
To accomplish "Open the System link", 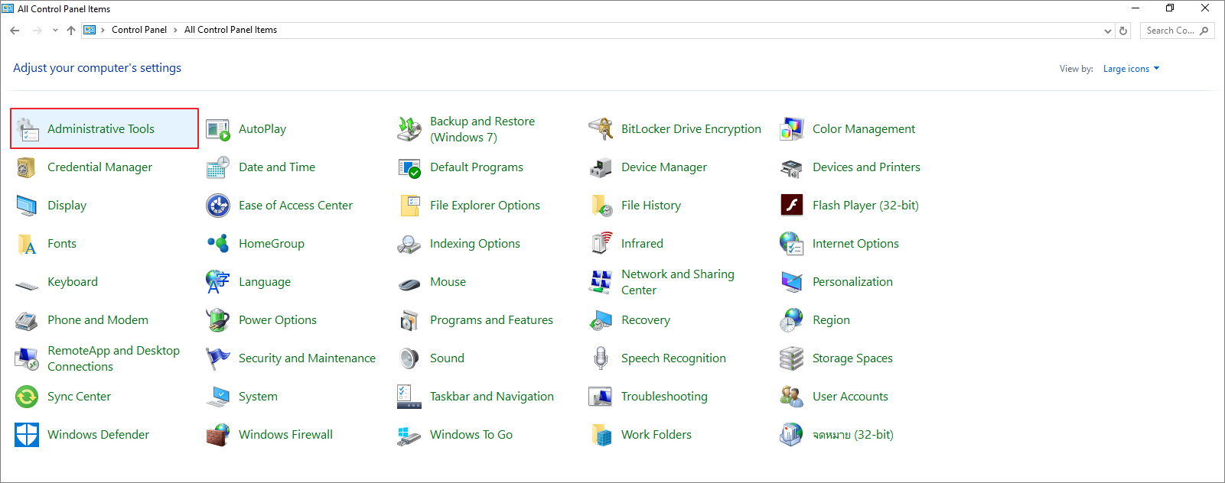I will tap(258, 397).
